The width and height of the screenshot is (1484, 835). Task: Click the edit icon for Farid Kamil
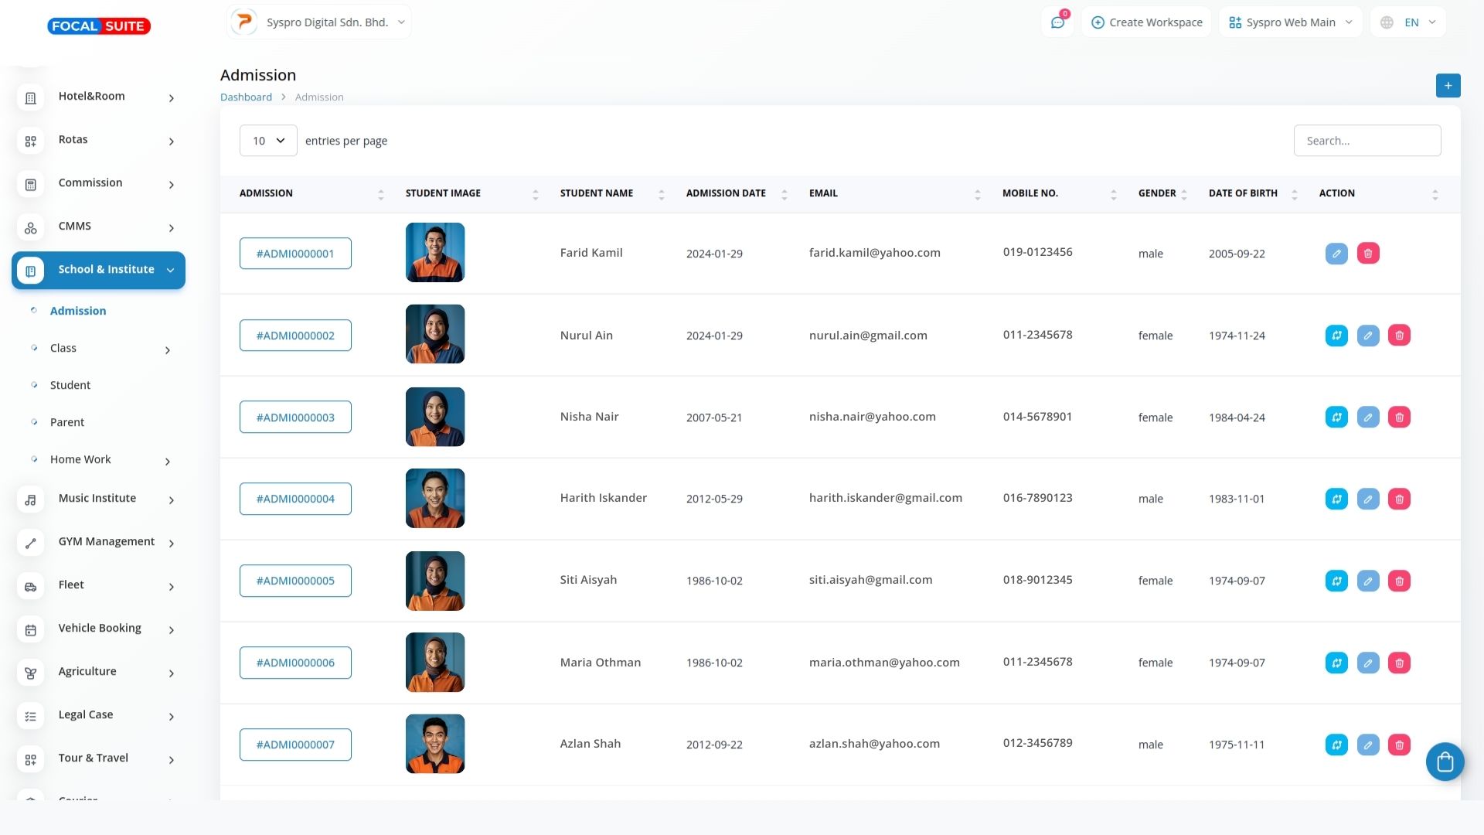1336,254
